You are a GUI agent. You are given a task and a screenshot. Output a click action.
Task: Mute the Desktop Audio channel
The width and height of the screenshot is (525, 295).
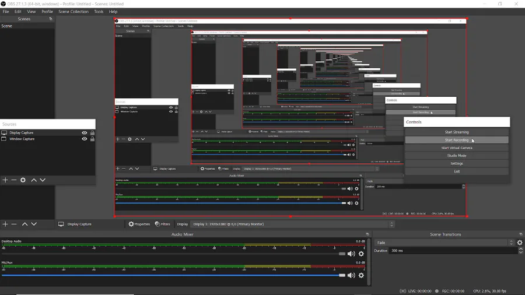point(351,254)
